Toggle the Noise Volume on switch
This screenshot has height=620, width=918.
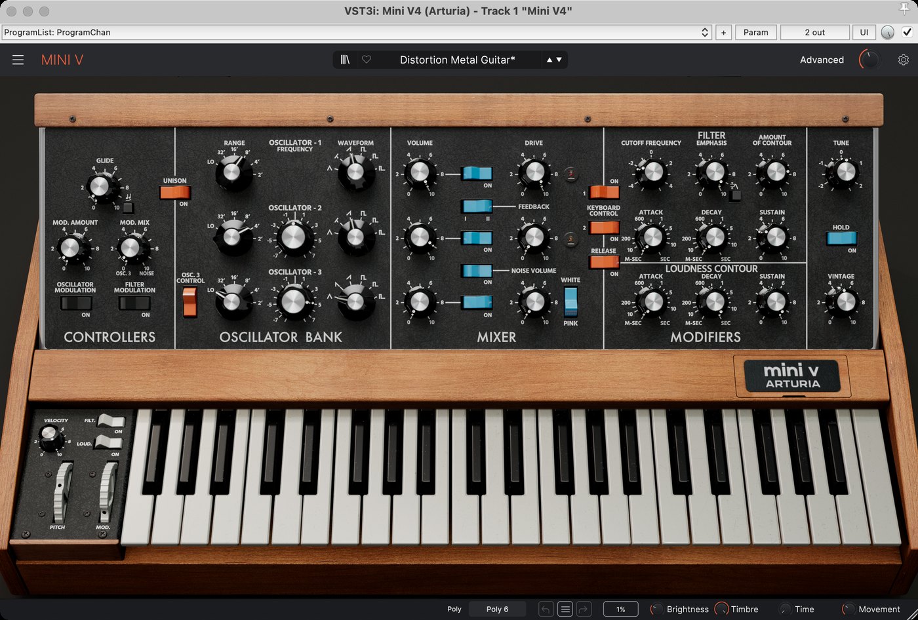pyautogui.click(x=477, y=270)
